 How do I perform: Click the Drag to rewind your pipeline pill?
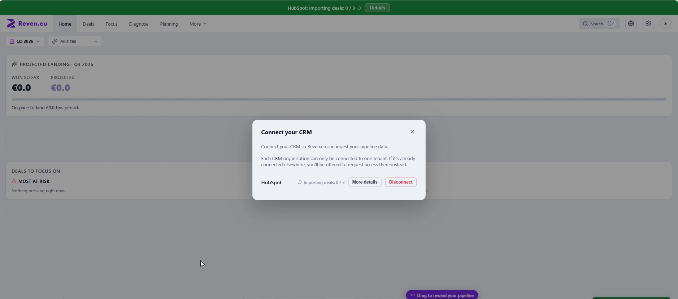coord(442,295)
